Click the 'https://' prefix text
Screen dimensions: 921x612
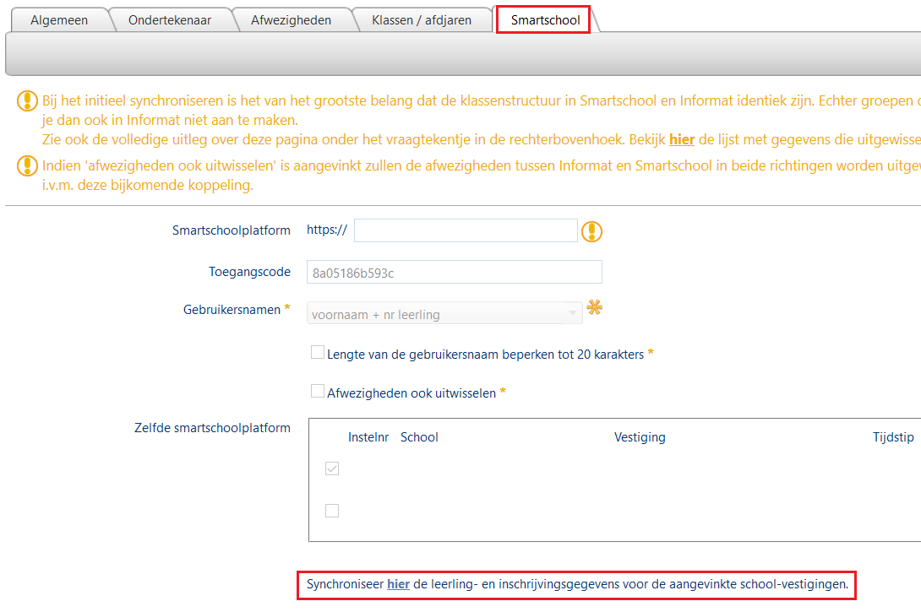click(327, 230)
